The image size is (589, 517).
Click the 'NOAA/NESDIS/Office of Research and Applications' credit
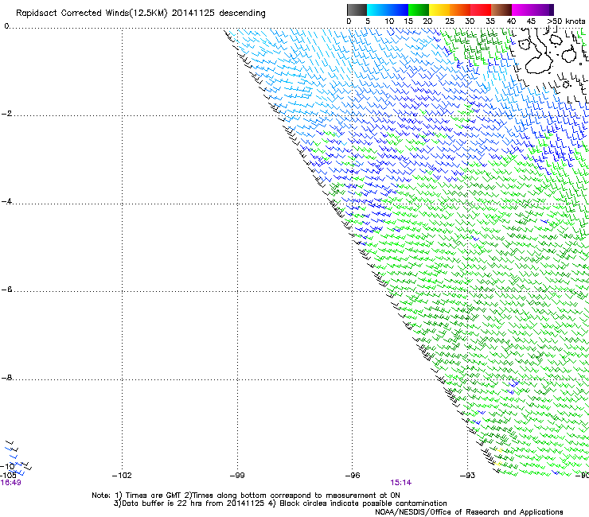pyautogui.click(x=469, y=512)
